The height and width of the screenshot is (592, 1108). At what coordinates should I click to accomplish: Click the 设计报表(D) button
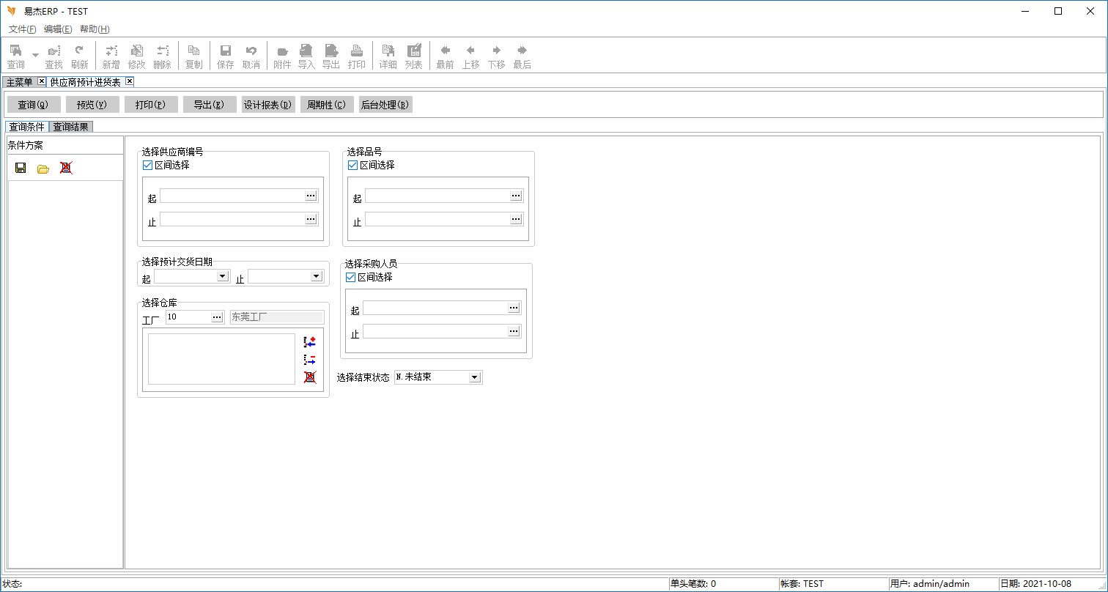tap(268, 105)
